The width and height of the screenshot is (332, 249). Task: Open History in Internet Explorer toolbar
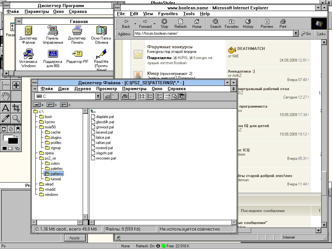click(x=248, y=24)
